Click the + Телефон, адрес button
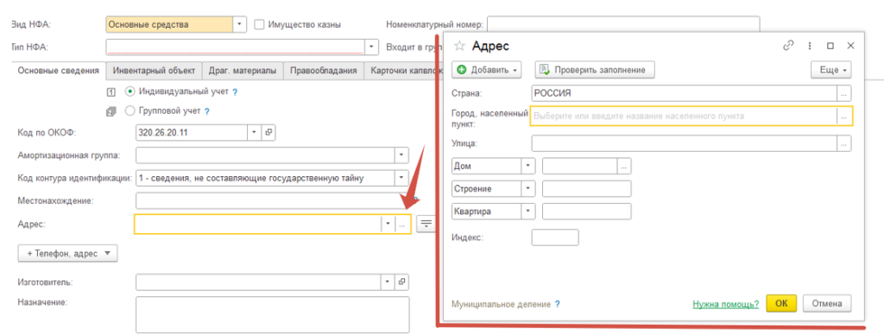Screen dimensions: 884x335 (x=67, y=254)
